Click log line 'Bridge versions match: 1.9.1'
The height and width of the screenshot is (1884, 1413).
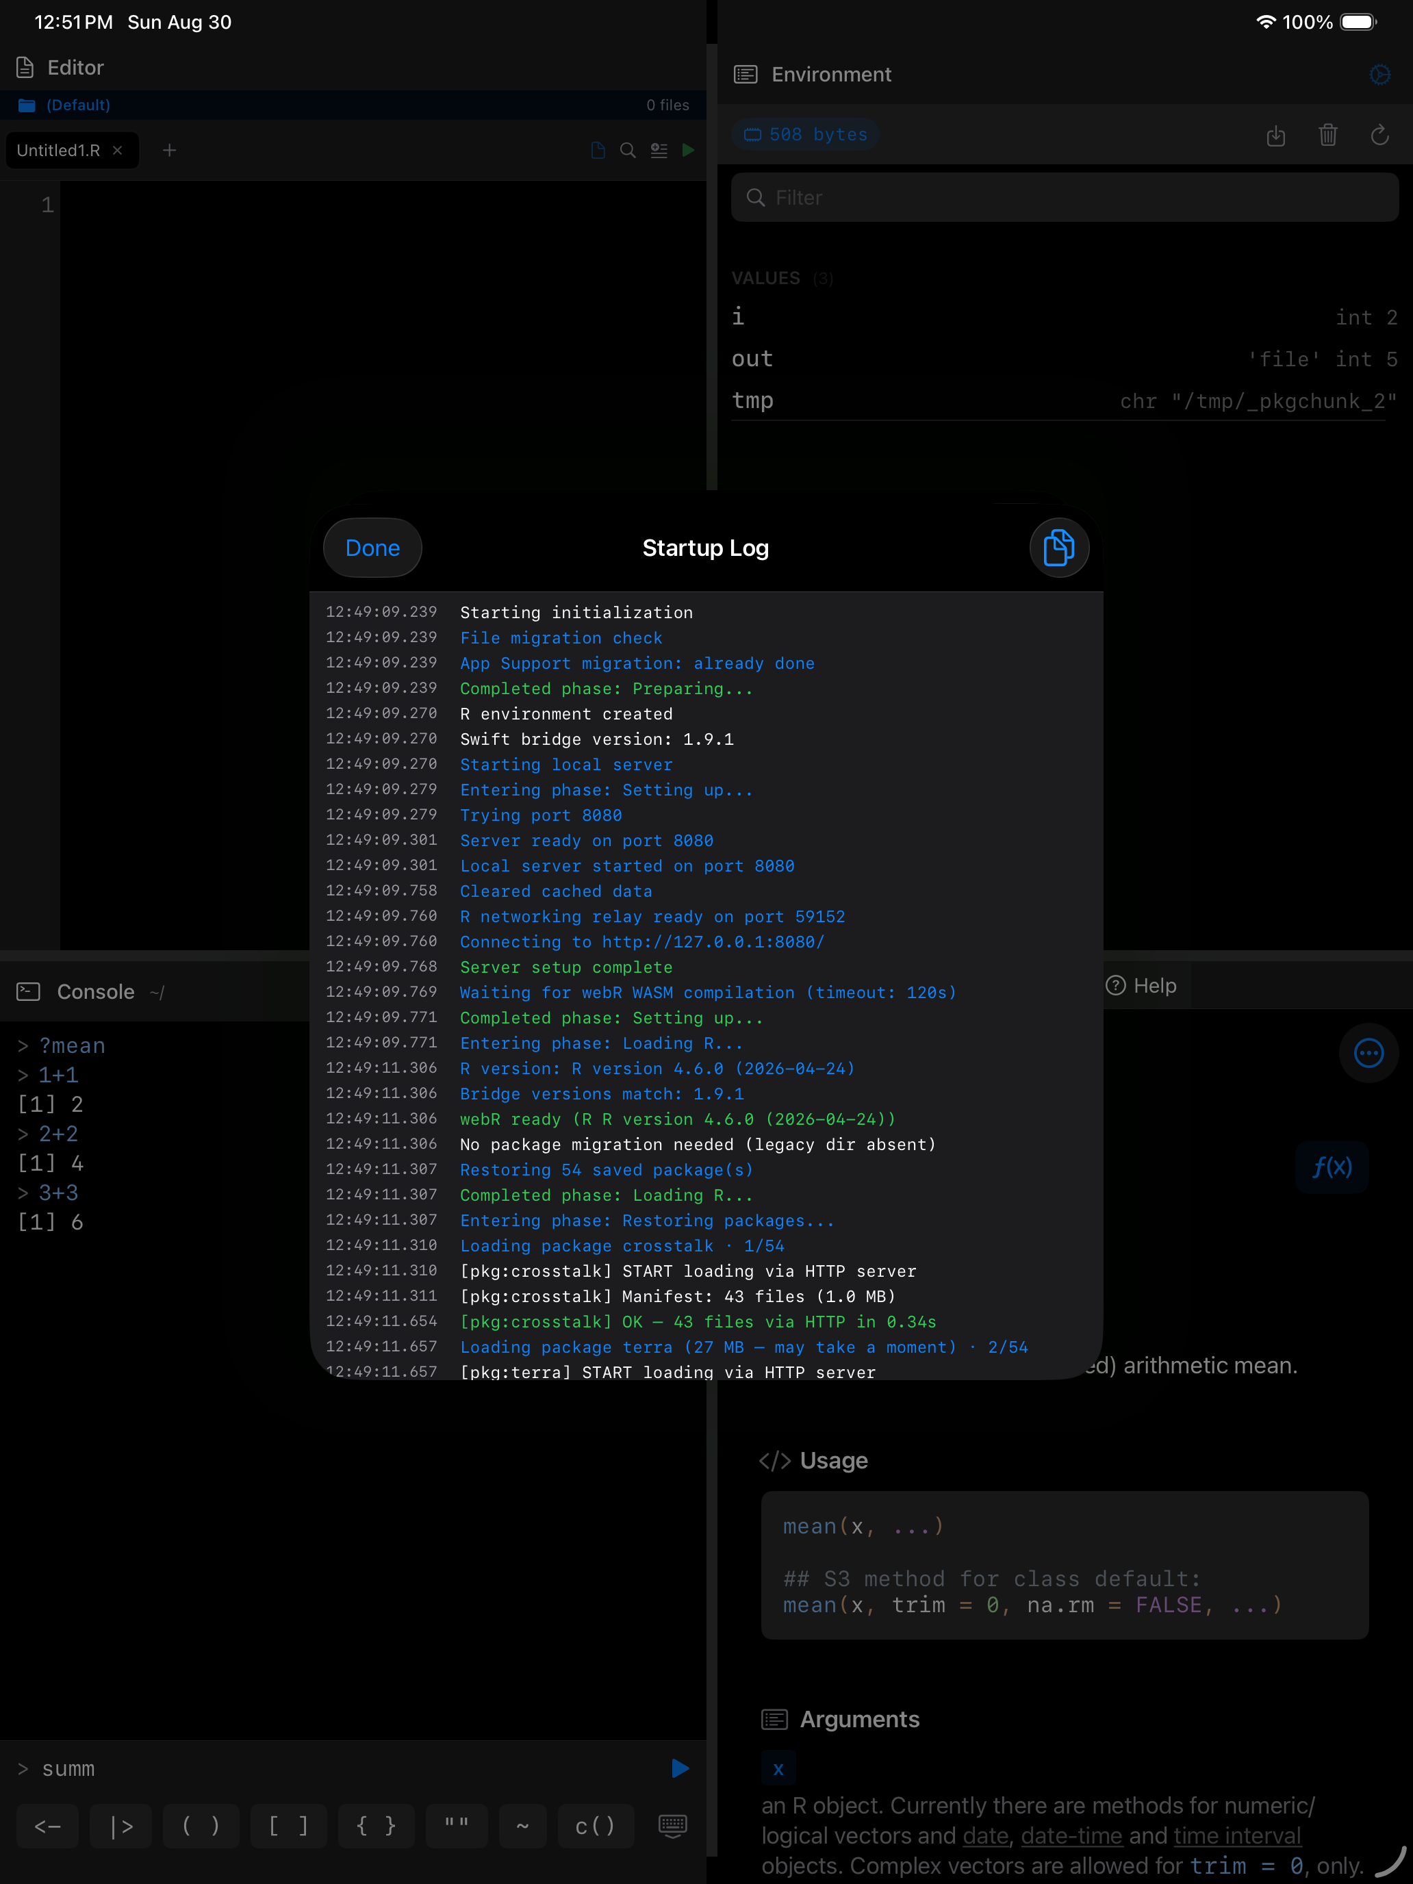click(602, 1093)
